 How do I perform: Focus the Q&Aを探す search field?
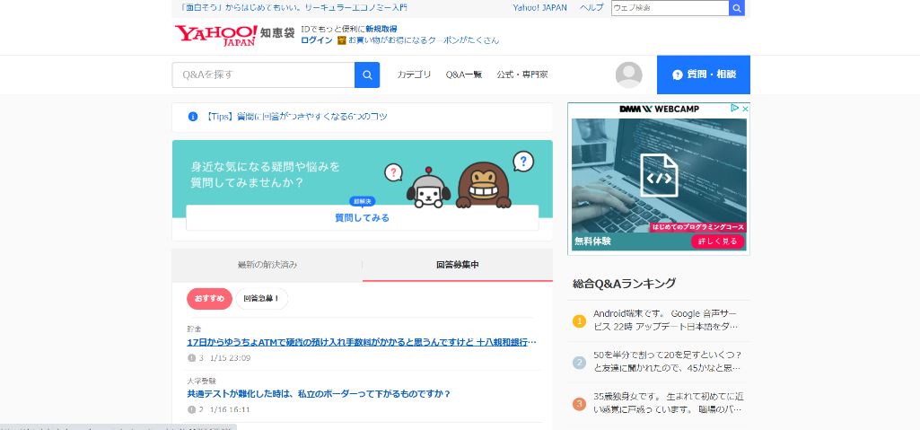(264, 75)
